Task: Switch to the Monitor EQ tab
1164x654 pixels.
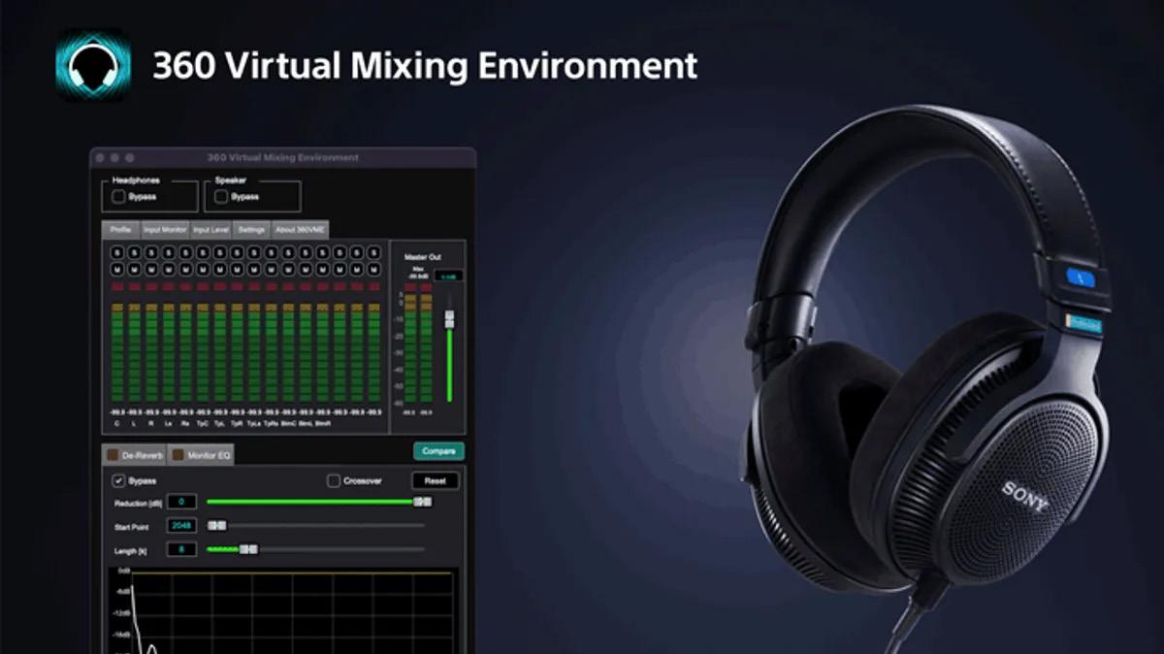Action: pyautogui.click(x=201, y=455)
